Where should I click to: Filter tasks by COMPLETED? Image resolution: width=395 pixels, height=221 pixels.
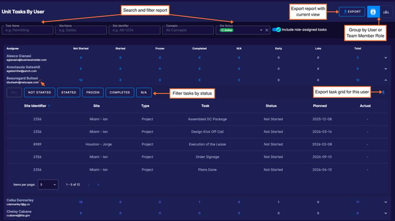click(x=120, y=92)
